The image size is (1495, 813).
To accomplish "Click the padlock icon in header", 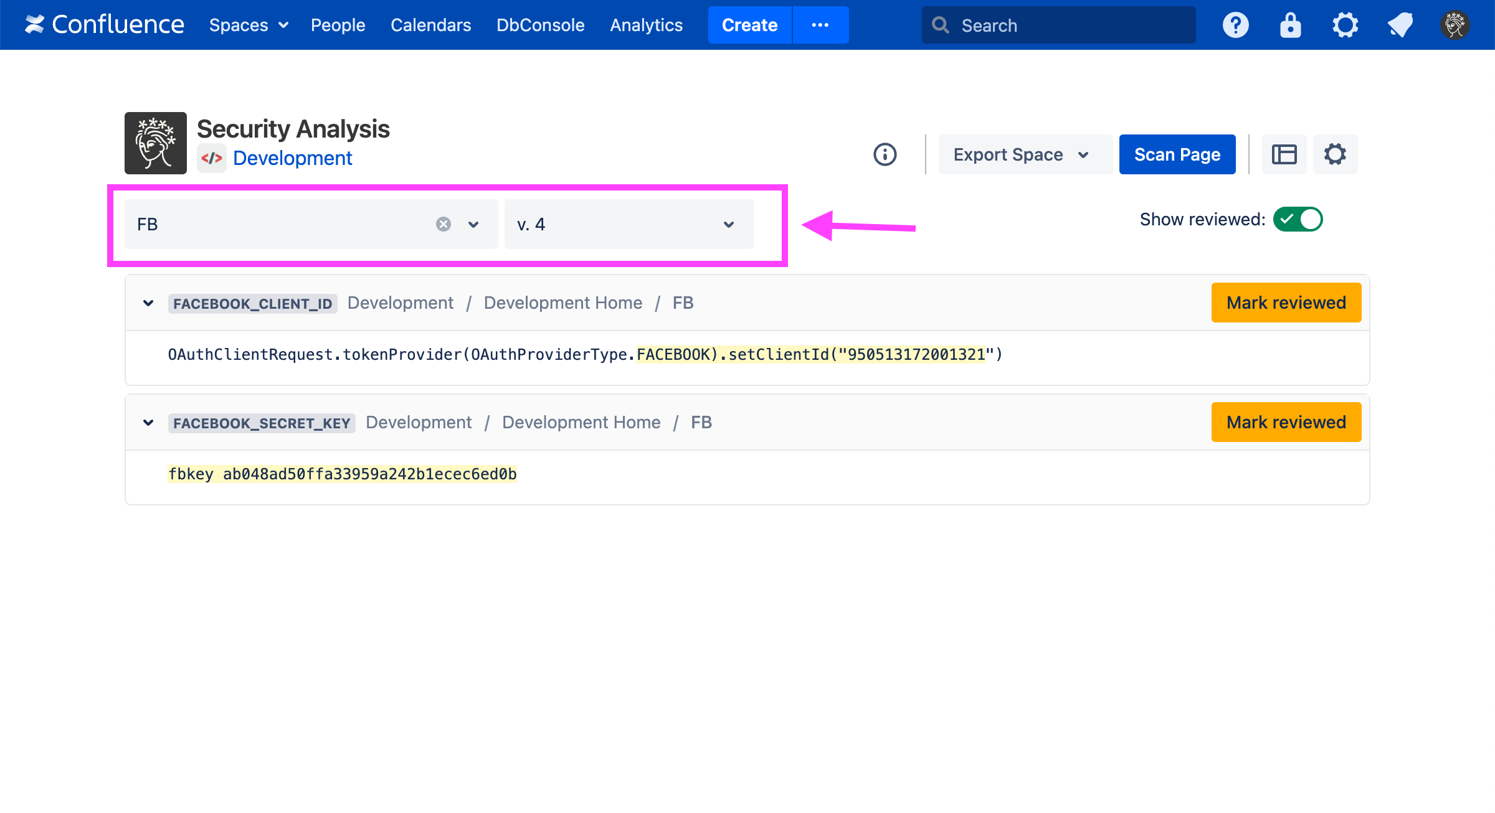I will pyautogui.click(x=1290, y=26).
